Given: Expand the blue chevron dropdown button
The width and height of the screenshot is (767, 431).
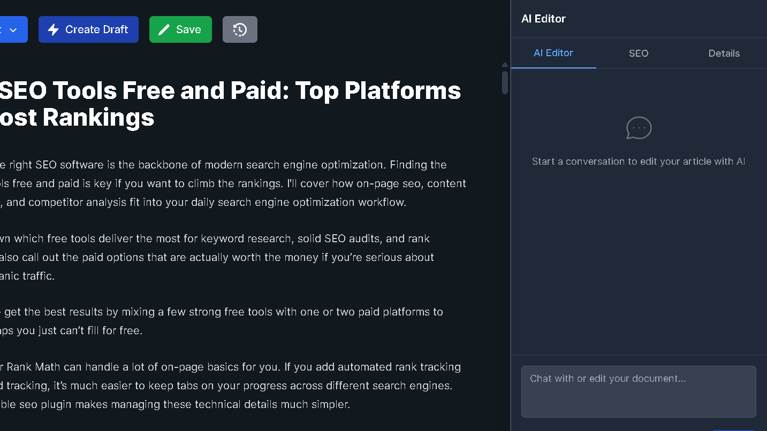Looking at the screenshot, I should [x=13, y=29].
